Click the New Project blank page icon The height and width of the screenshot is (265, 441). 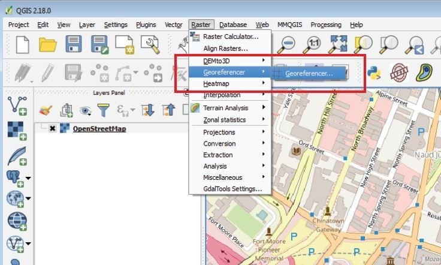pyautogui.click(x=23, y=44)
